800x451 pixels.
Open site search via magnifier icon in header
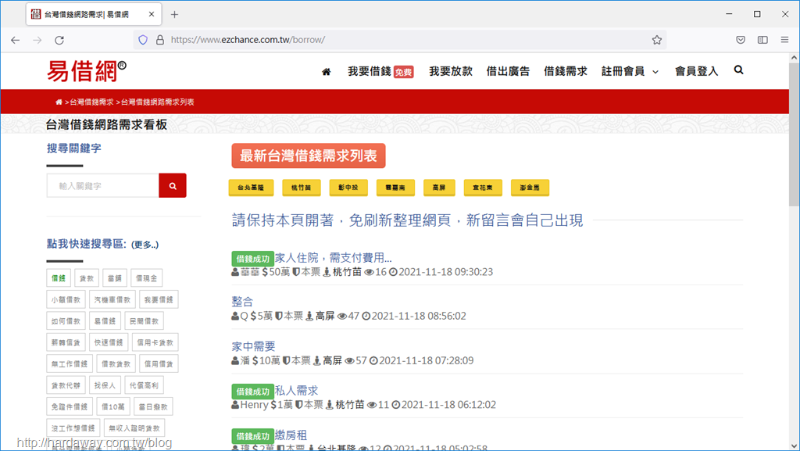tap(738, 70)
